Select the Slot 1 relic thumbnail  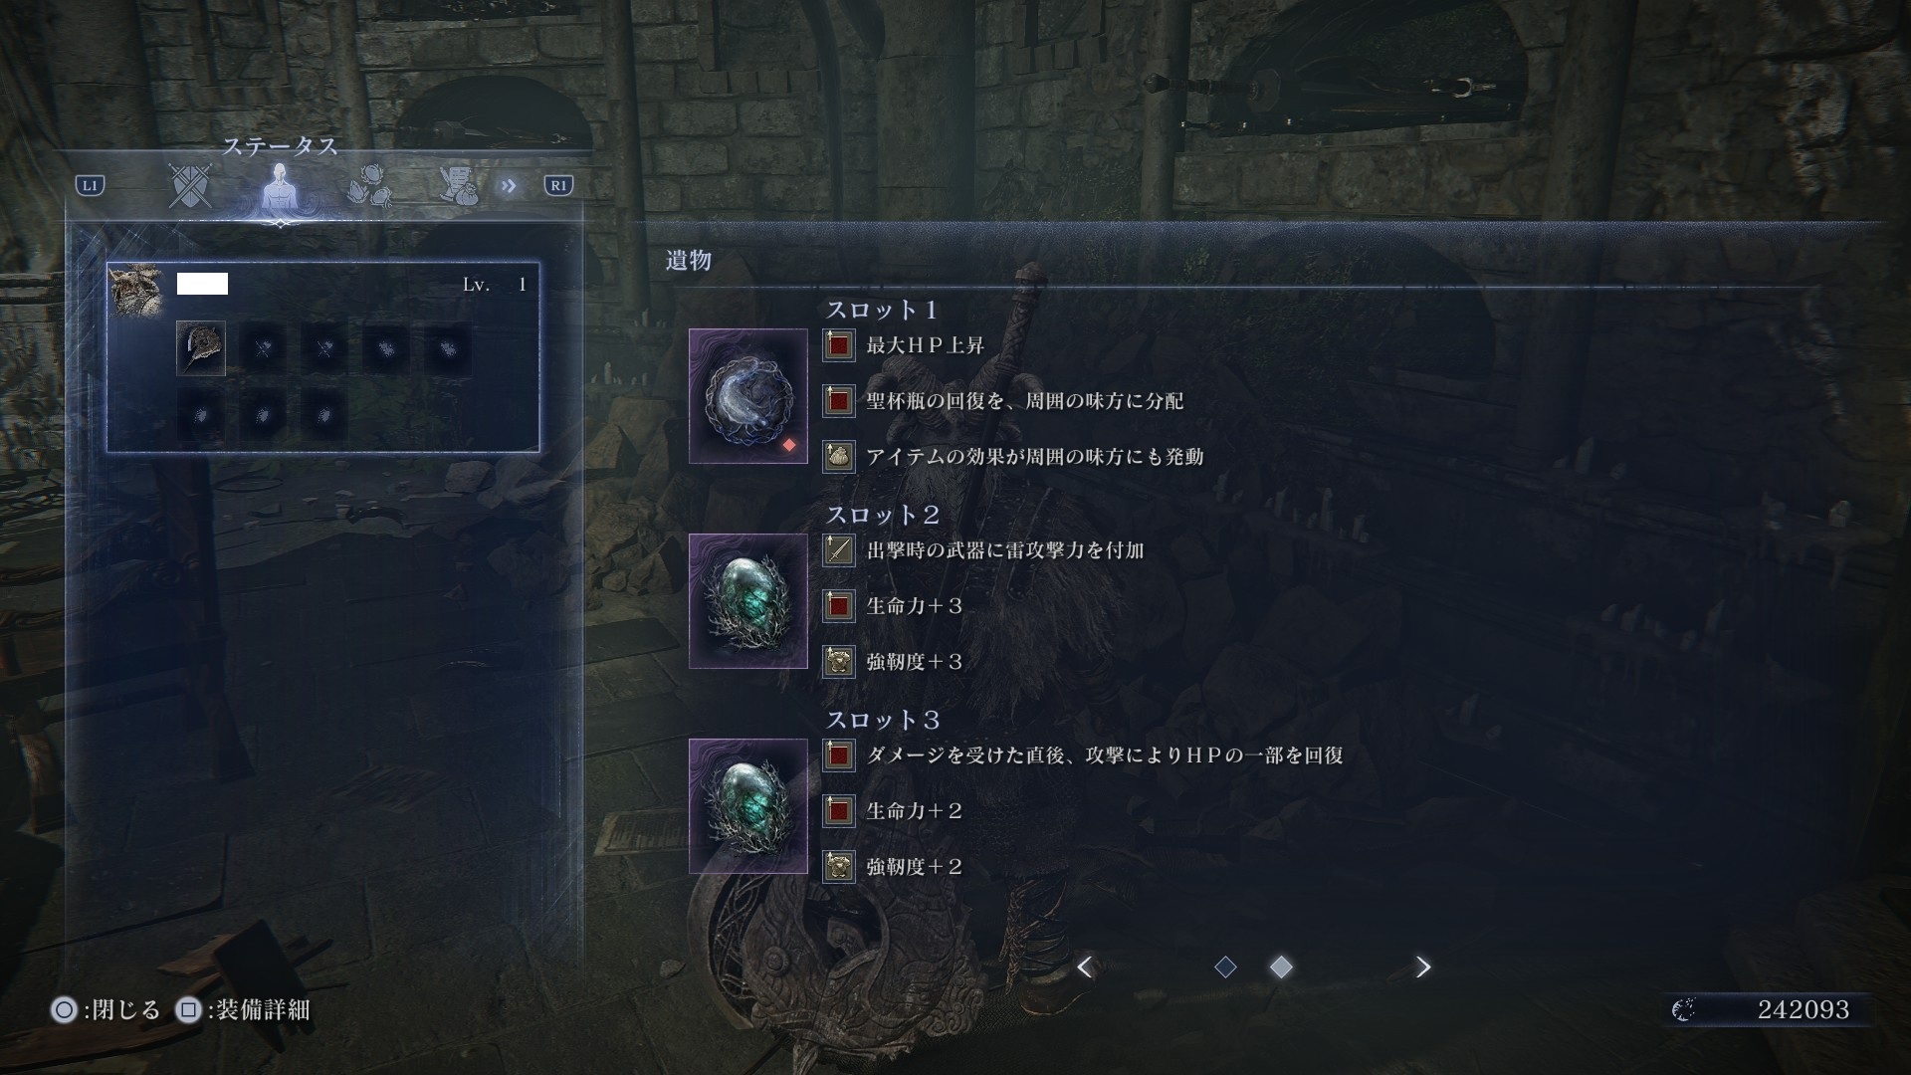pyautogui.click(x=747, y=396)
